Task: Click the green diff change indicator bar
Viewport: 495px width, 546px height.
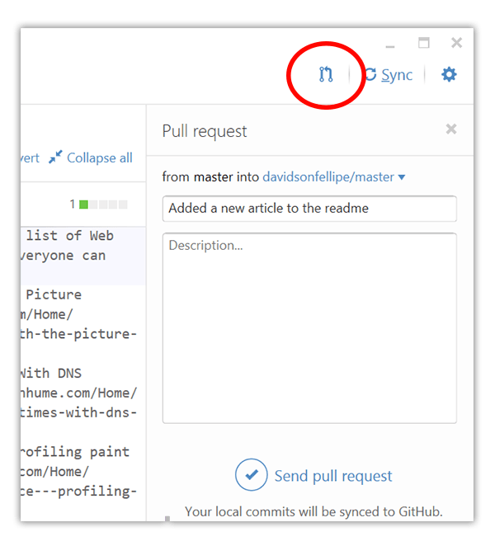Action: pos(83,204)
